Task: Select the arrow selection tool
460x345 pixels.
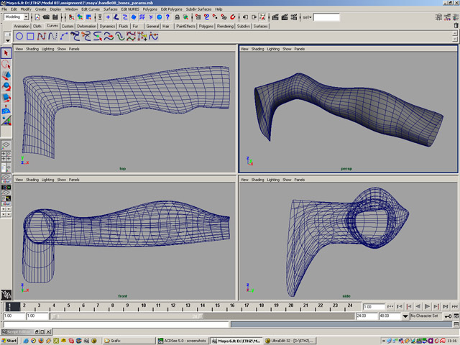Action: tap(6, 53)
